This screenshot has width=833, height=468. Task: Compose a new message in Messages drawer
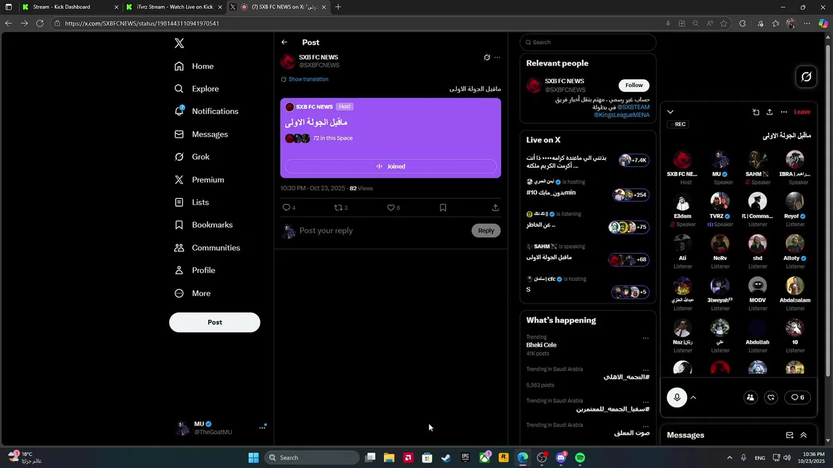789,435
